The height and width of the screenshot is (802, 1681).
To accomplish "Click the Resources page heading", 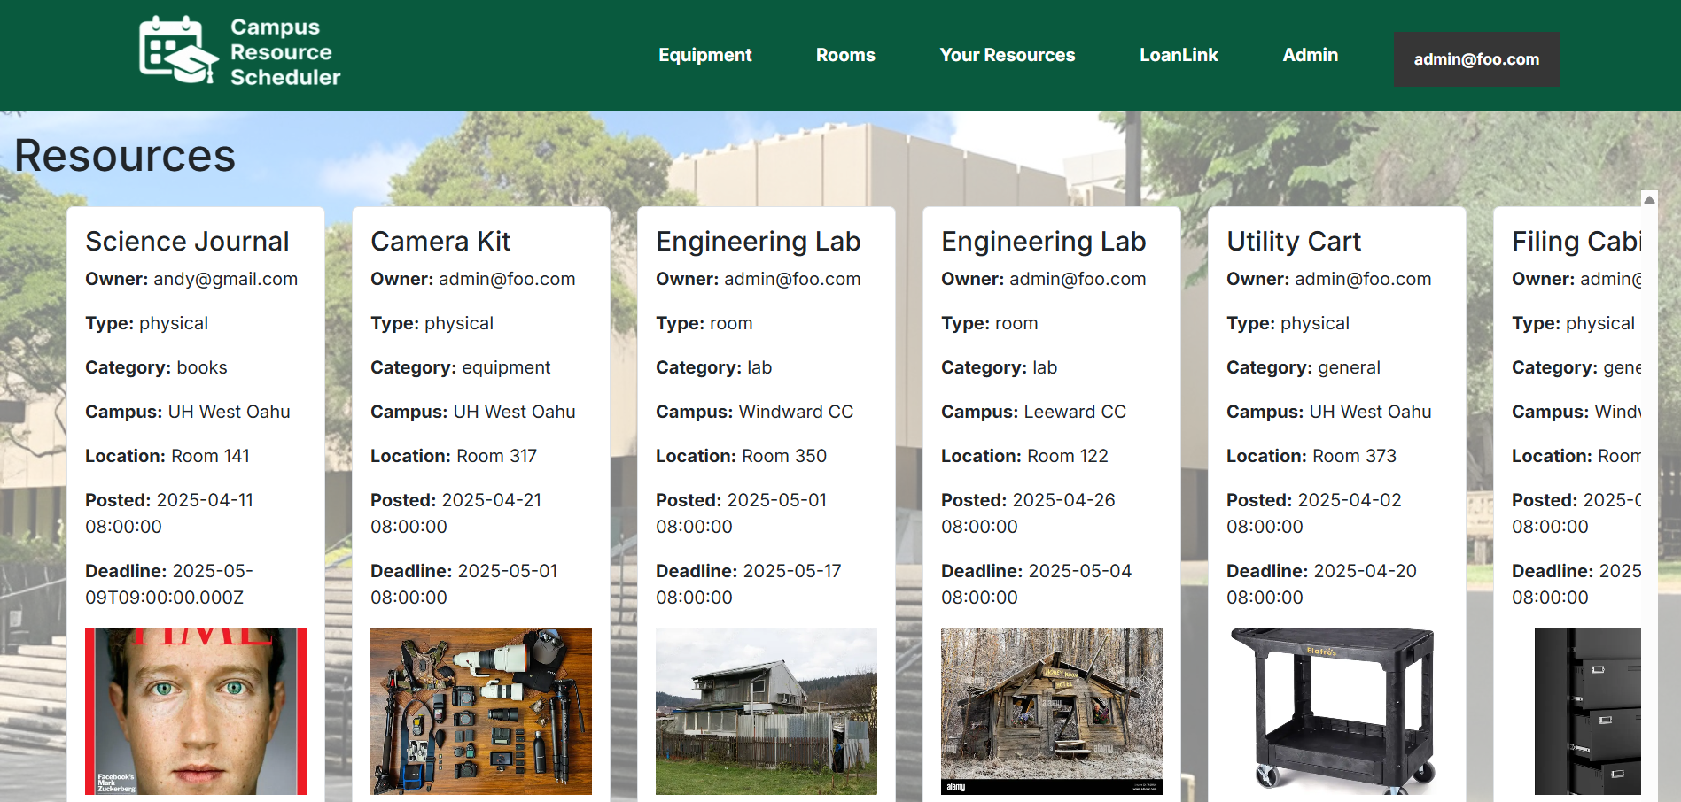I will (125, 156).
